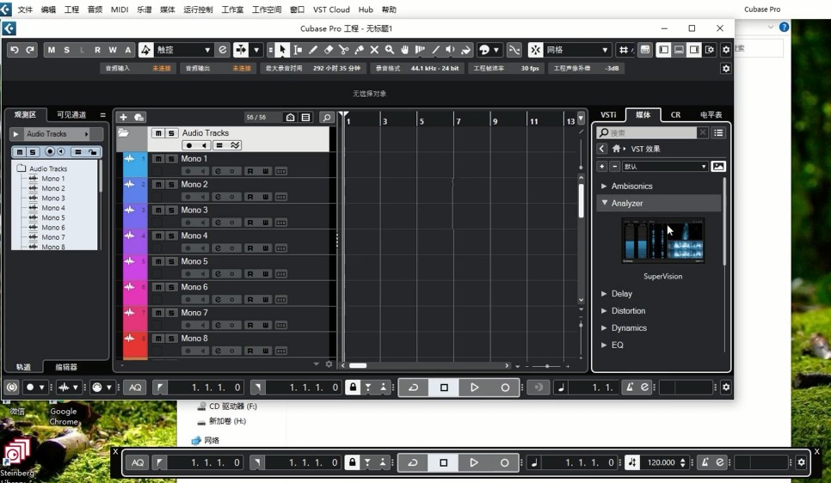Open the 默认 filter dropdown in media panel
The height and width of the screenshot is (483, 831).
[665, 166]
